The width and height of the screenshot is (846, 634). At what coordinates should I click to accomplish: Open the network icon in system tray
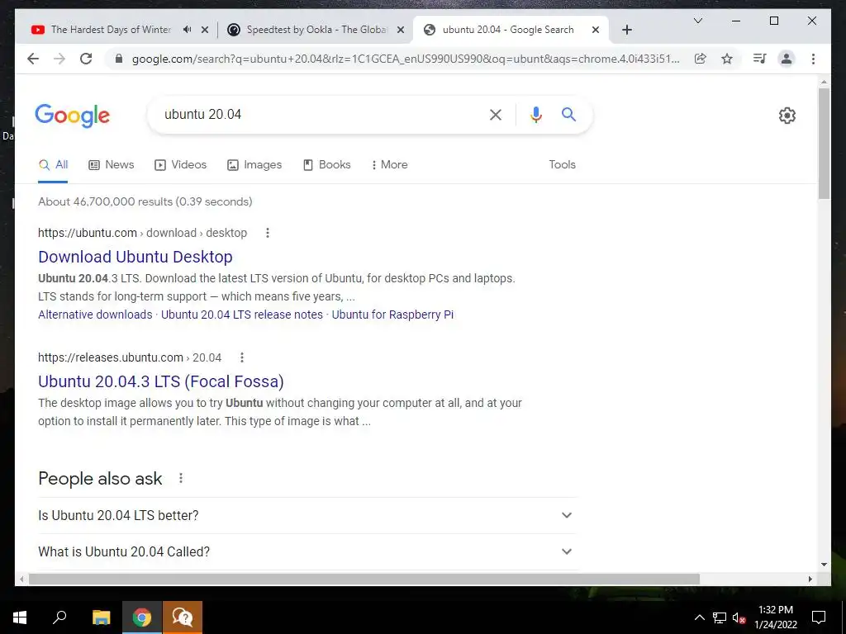[x=720, y=617]
